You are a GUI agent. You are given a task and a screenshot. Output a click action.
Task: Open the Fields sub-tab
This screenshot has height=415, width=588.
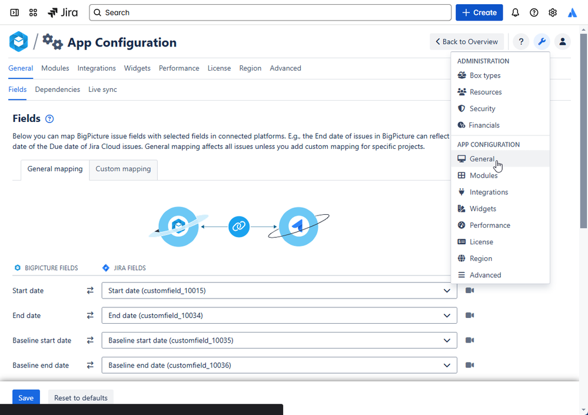pyautogui.click(x=17, y=89)
